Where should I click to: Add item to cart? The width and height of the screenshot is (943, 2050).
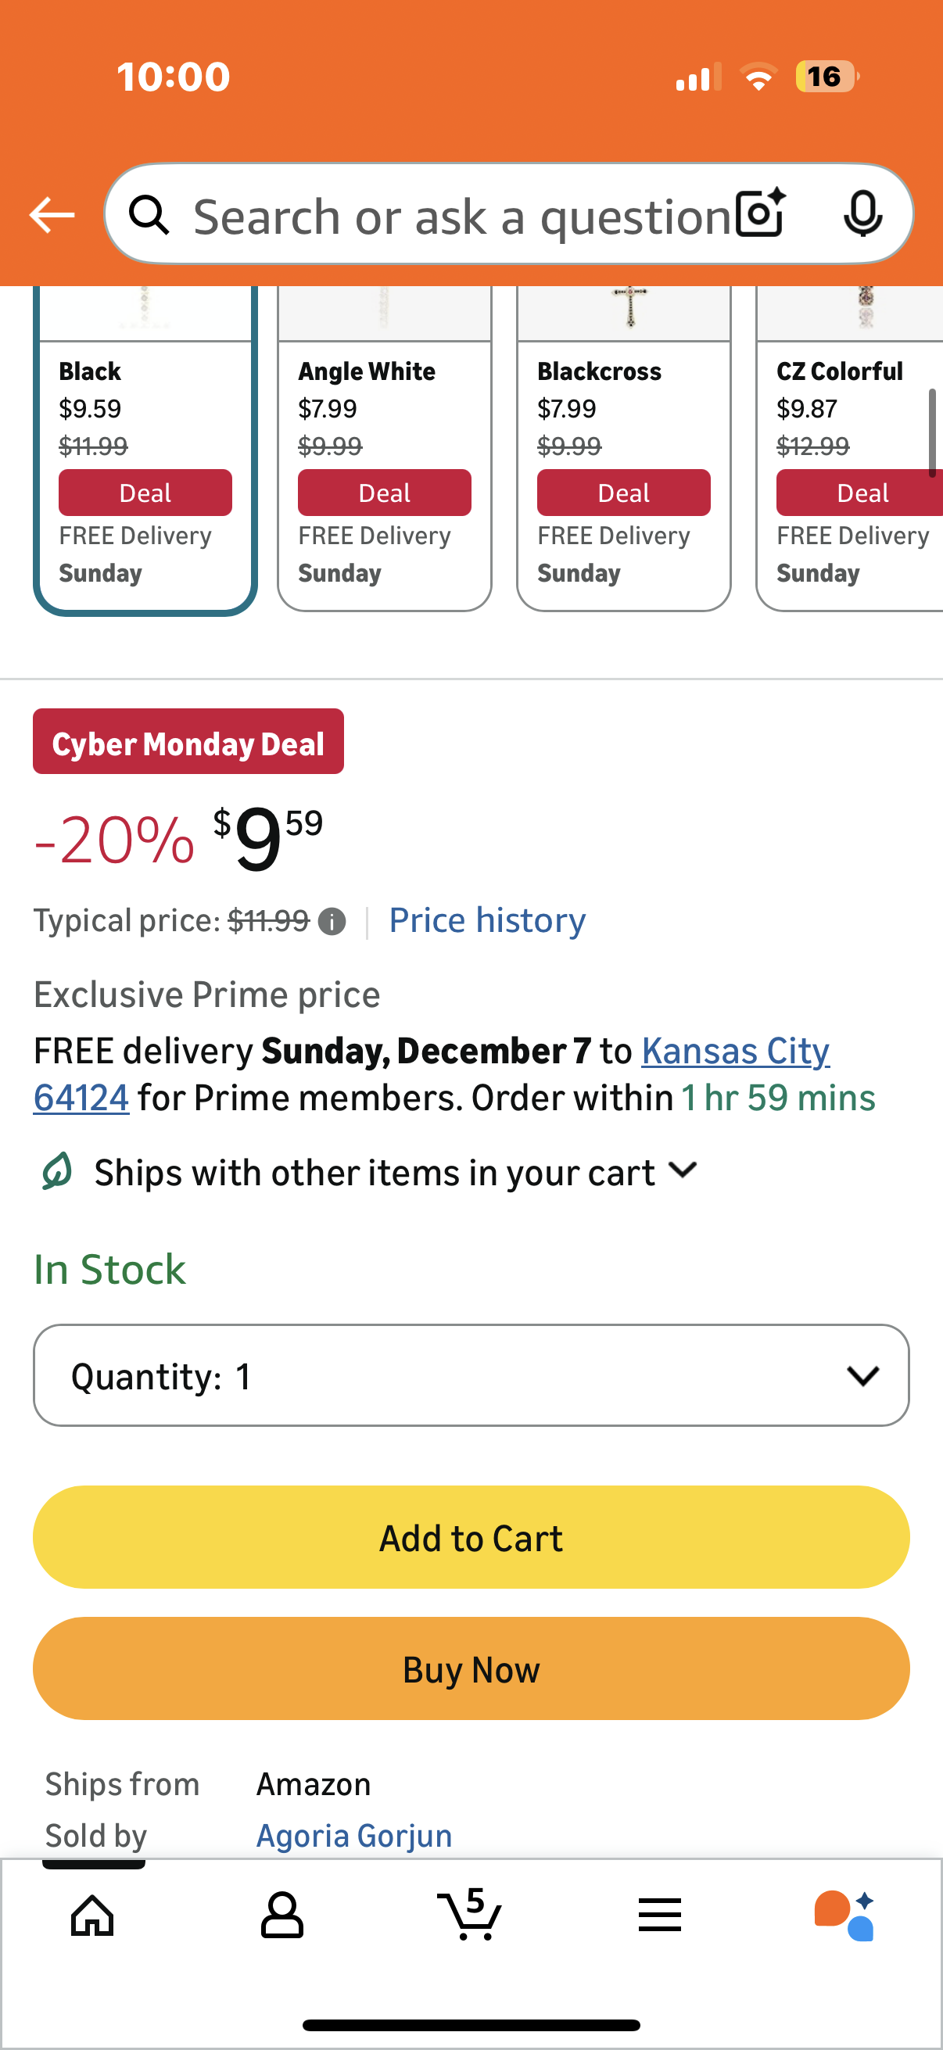coord(471,1537)
